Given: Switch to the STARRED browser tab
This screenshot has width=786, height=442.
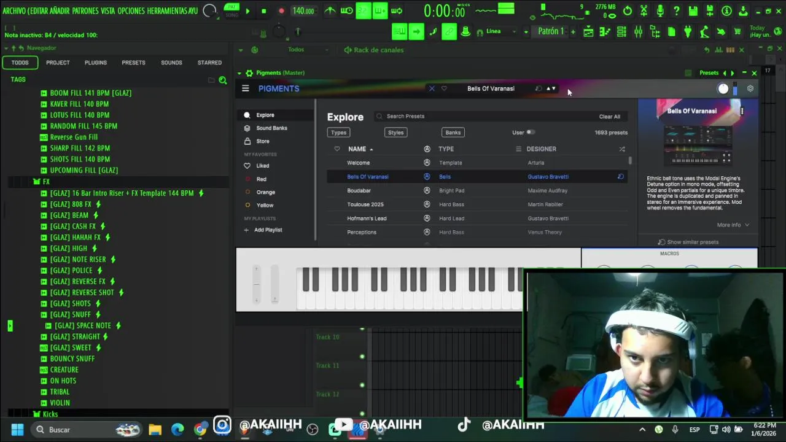Looking at the screenshot, I should coord(209,63).
